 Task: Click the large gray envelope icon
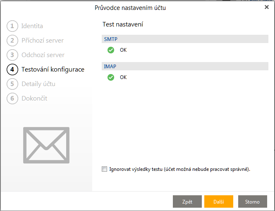point(46,145)
